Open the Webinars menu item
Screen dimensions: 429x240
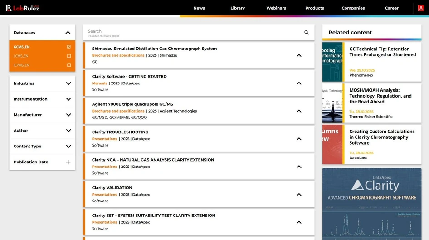(x=276, y=8)
